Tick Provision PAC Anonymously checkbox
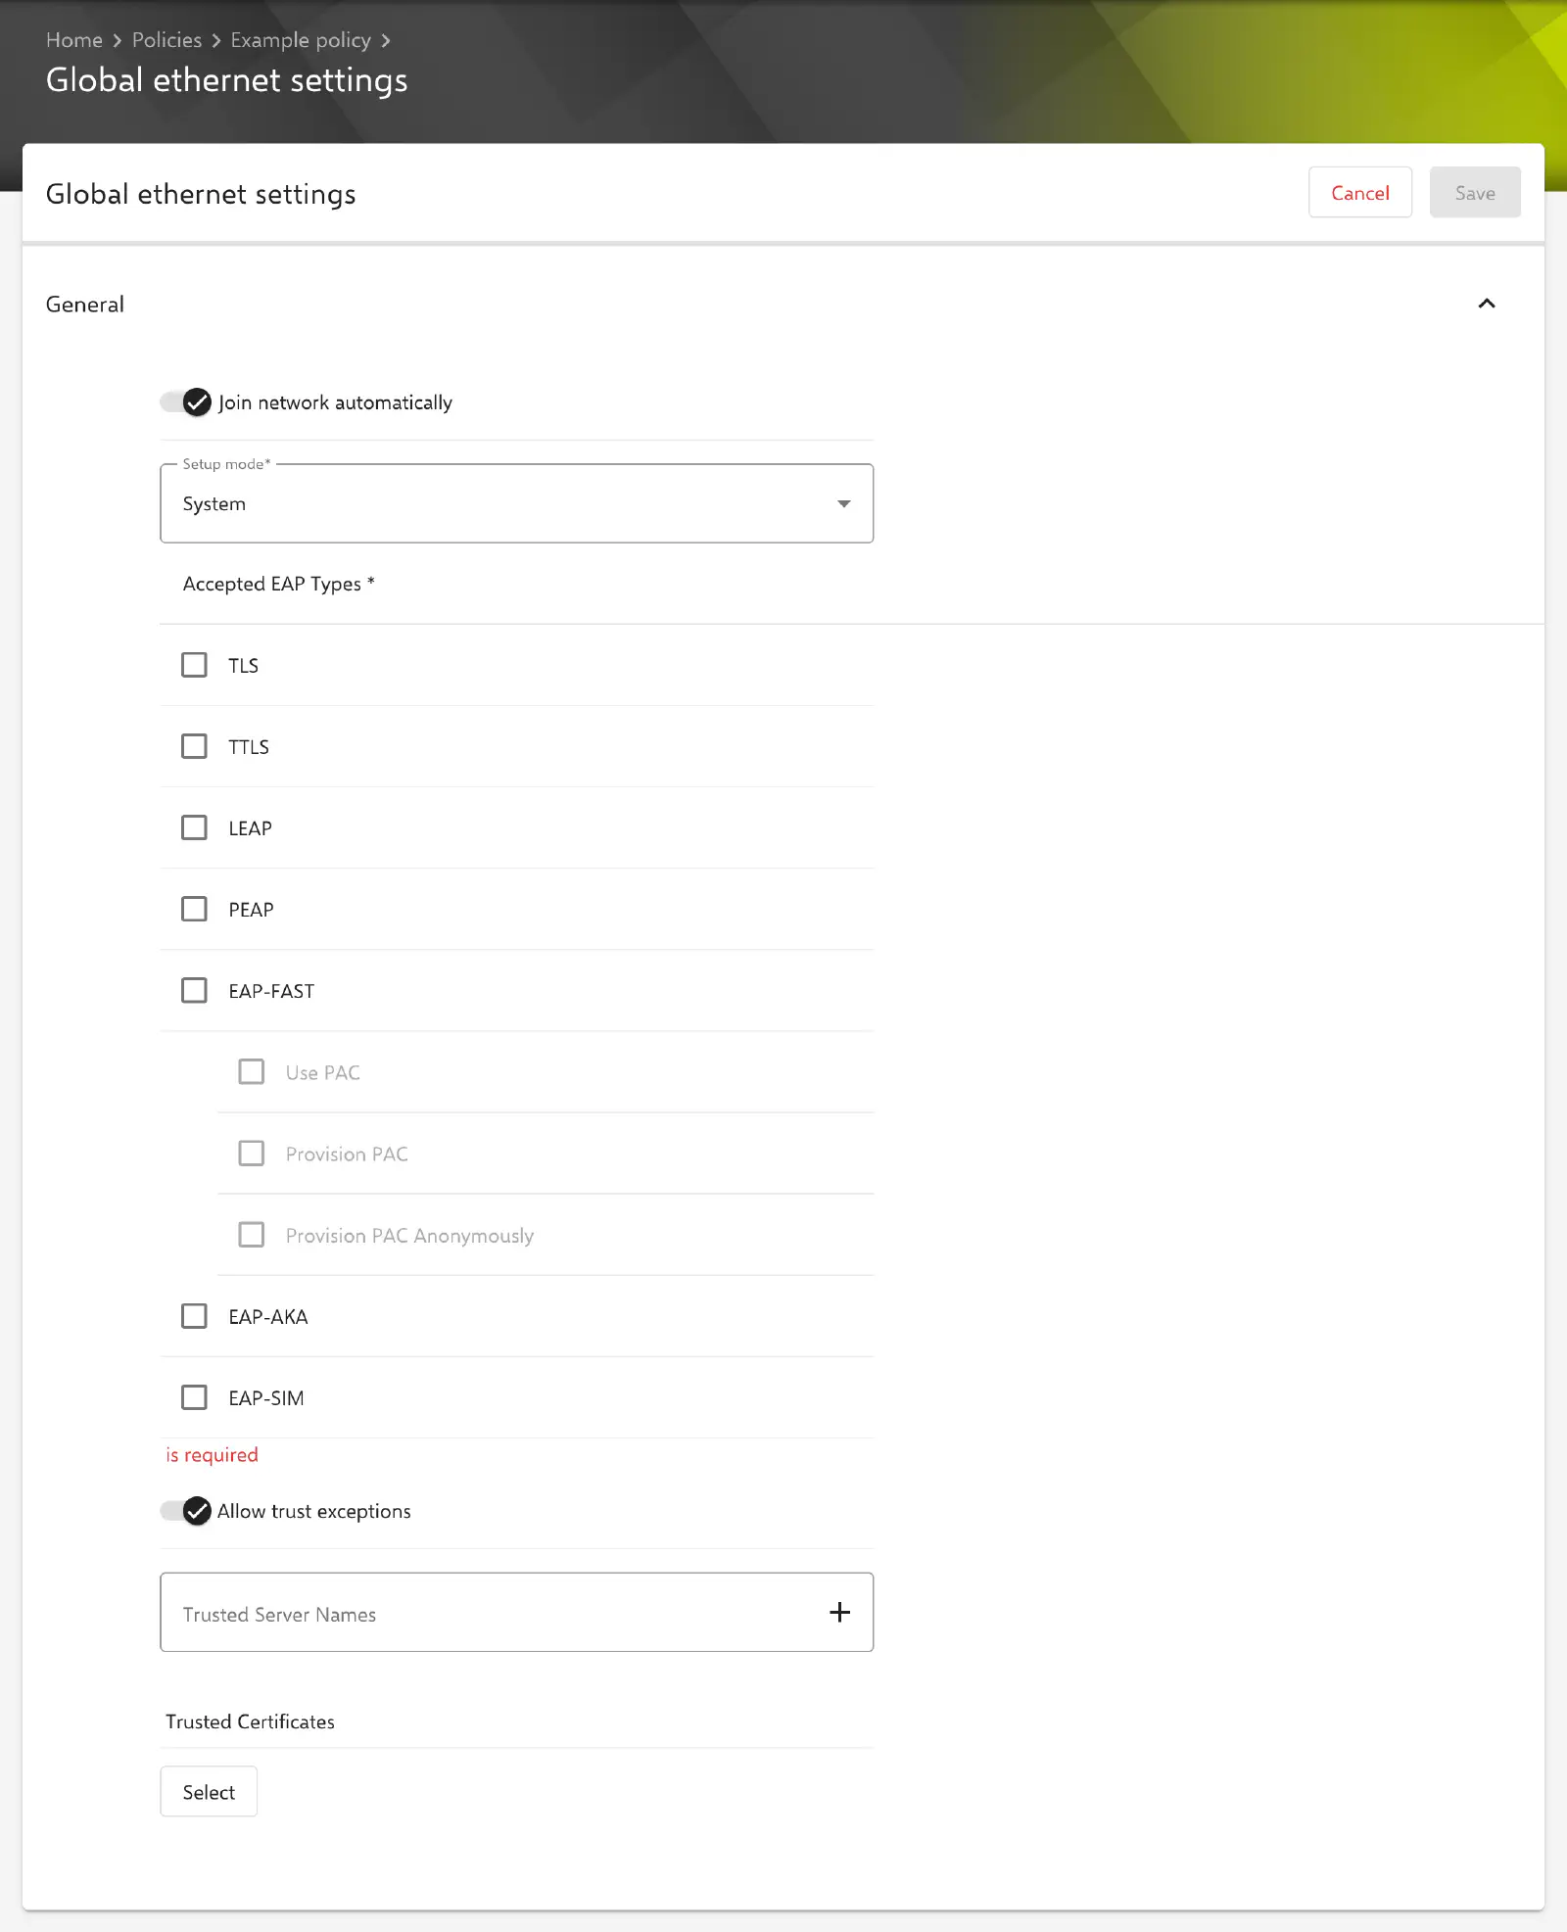Viewport: 1567px width, 1932px height. click(252, 1234)
